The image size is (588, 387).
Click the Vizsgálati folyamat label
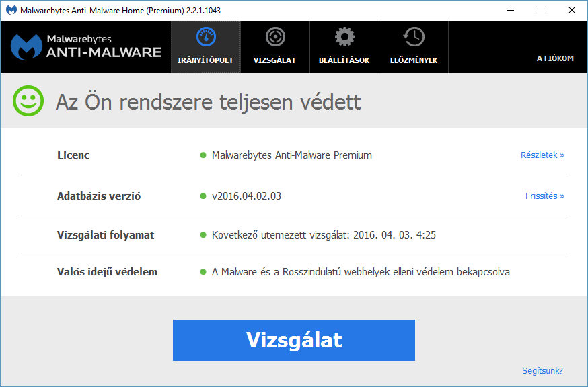pos(106,235)
